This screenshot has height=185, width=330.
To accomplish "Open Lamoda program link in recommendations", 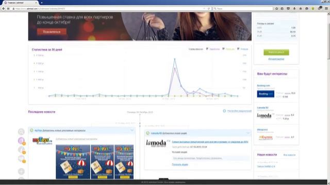I will click(262, 107).
